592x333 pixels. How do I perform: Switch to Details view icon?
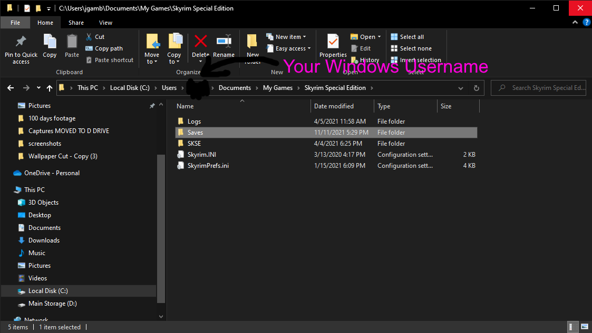pos(573,327)
